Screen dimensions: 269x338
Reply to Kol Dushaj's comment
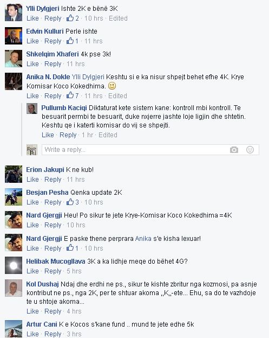[53, 311]
